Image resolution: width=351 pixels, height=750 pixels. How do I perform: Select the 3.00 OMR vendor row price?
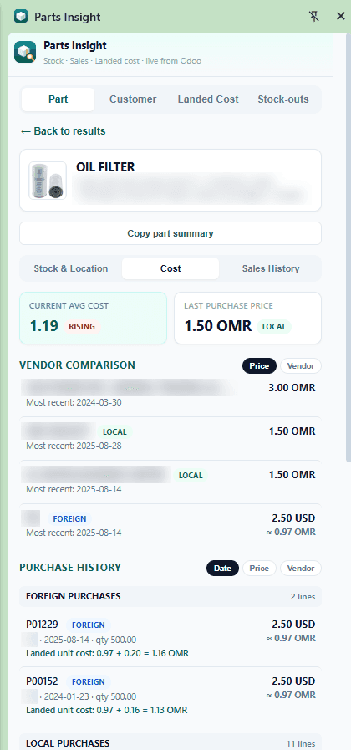coord(292,388)
